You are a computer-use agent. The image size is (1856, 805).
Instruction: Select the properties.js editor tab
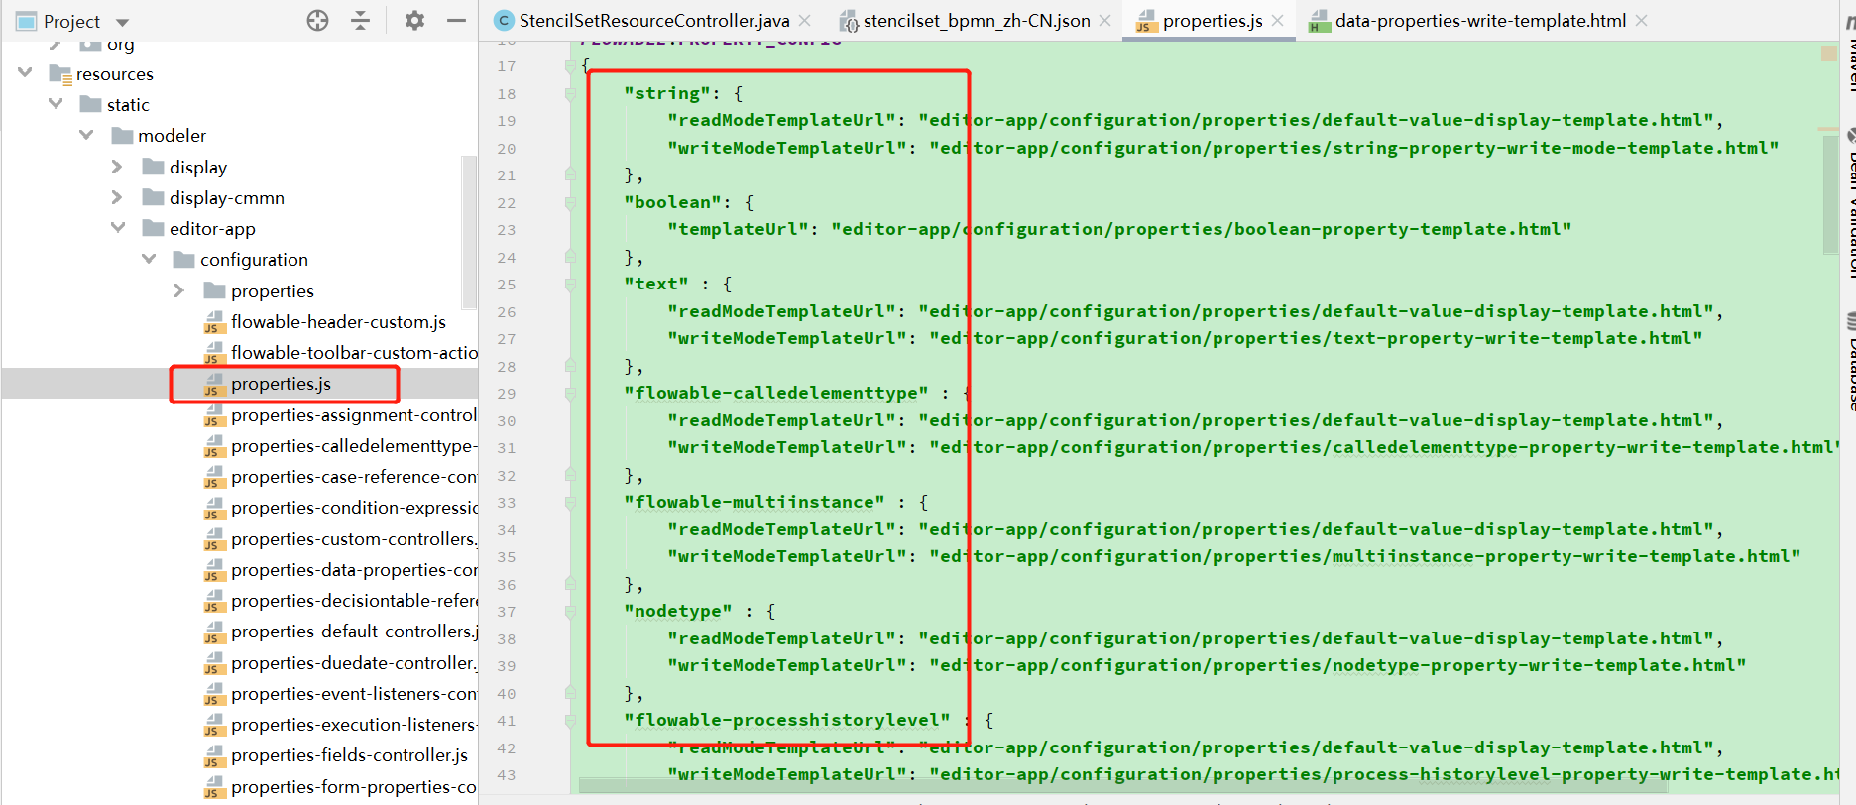[x=1212, y=20]
